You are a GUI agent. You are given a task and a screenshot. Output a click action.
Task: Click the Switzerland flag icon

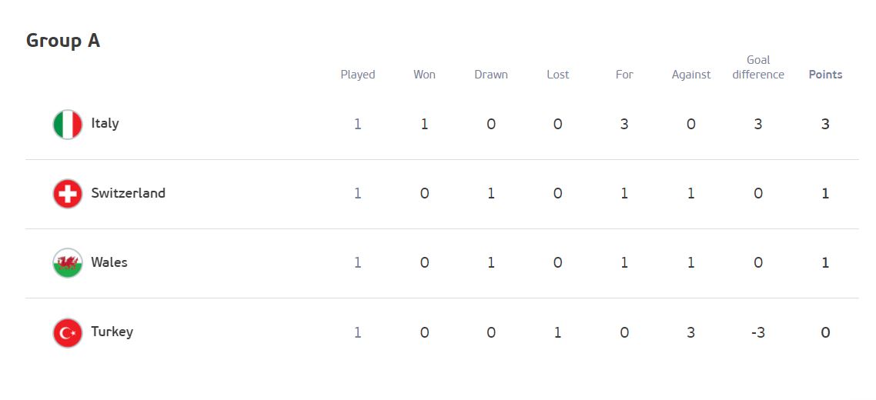(68, 194)
